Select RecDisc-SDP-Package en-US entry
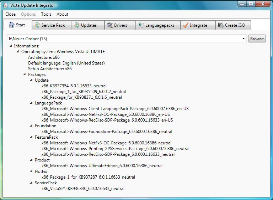 107,120
